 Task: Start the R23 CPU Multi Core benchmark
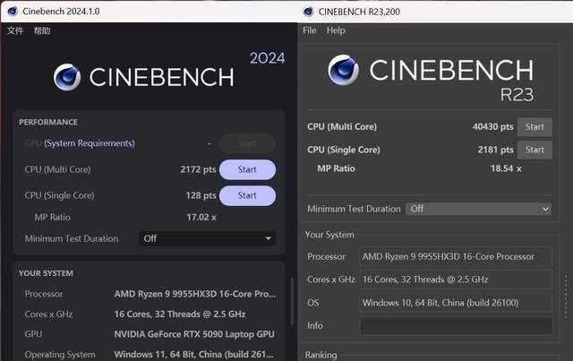535,127
